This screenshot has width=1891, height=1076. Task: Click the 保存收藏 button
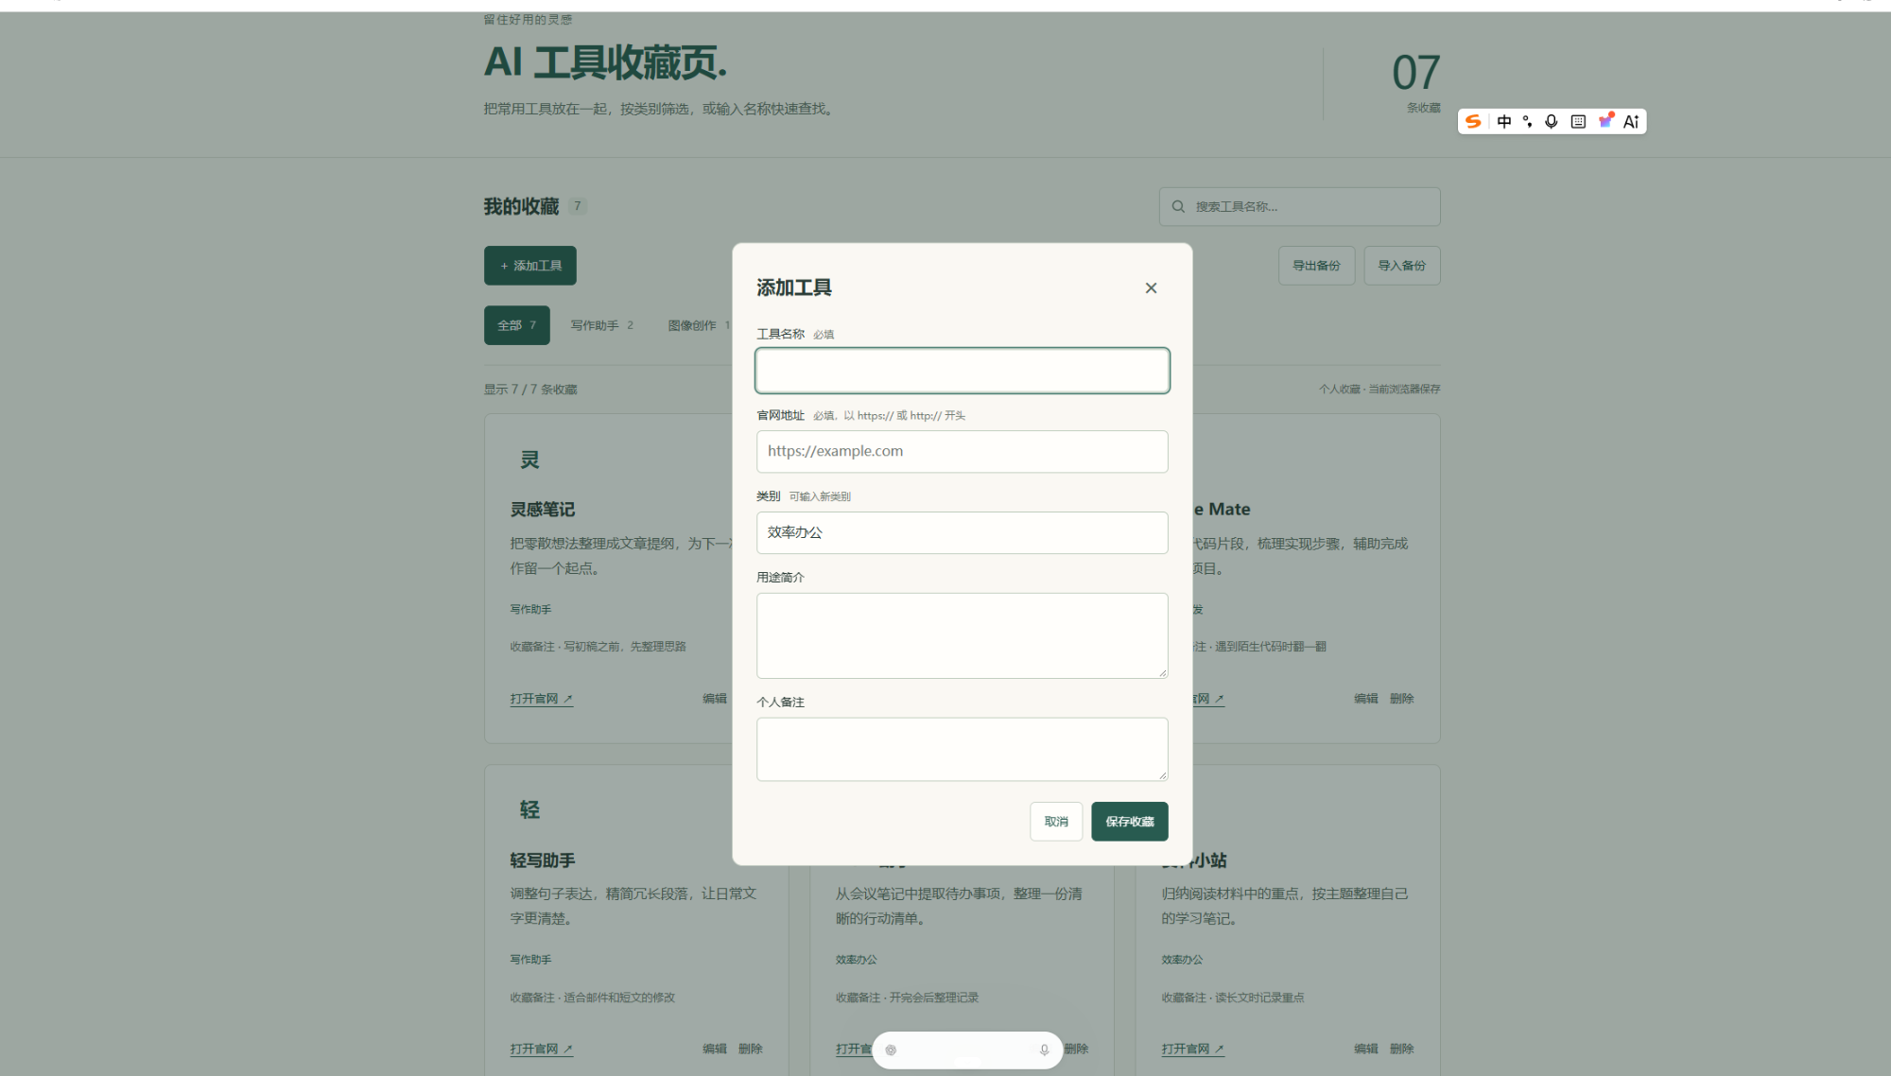tap(1130, 822)
